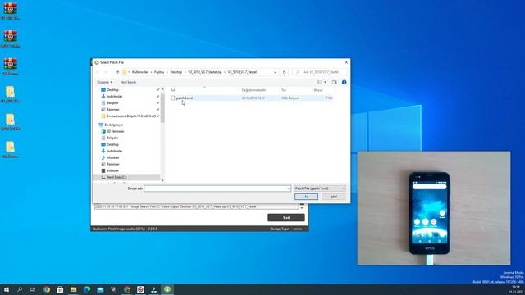Select Videolar in navigation tree
The height and width of the screenshot is (295, 525).
coord(112,170)
